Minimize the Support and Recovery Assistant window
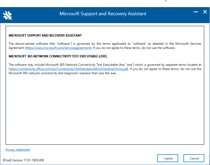The height and width of the screenshot is (165, 210). point(196,12)
